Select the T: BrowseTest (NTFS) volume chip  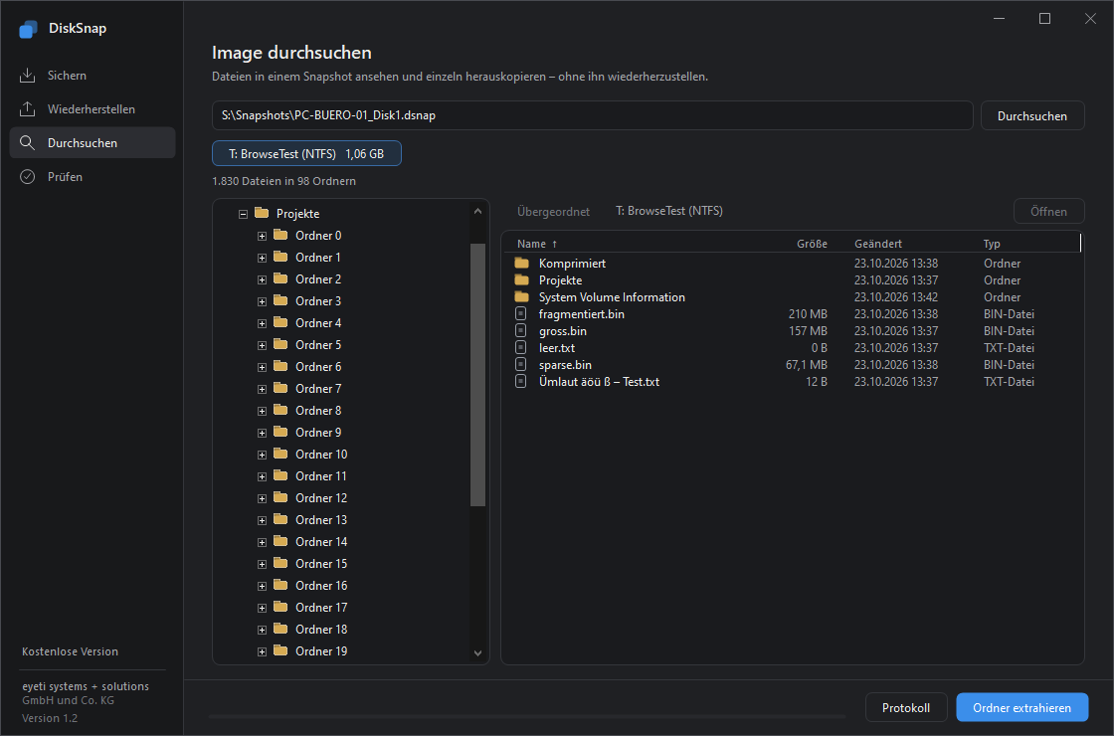(306, 153)
